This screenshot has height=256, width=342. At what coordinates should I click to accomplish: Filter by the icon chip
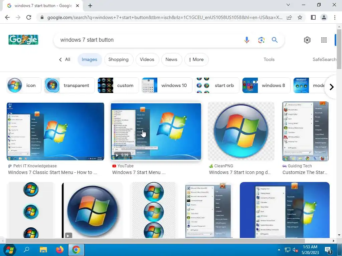pos(24,85)
